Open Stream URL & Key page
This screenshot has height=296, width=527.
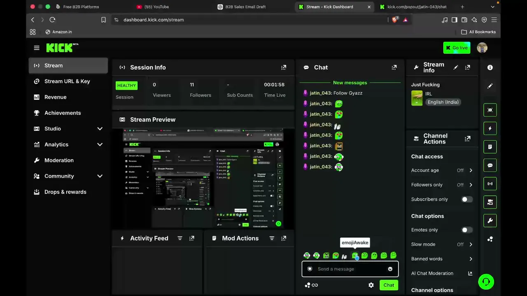[x=68, y=81]
